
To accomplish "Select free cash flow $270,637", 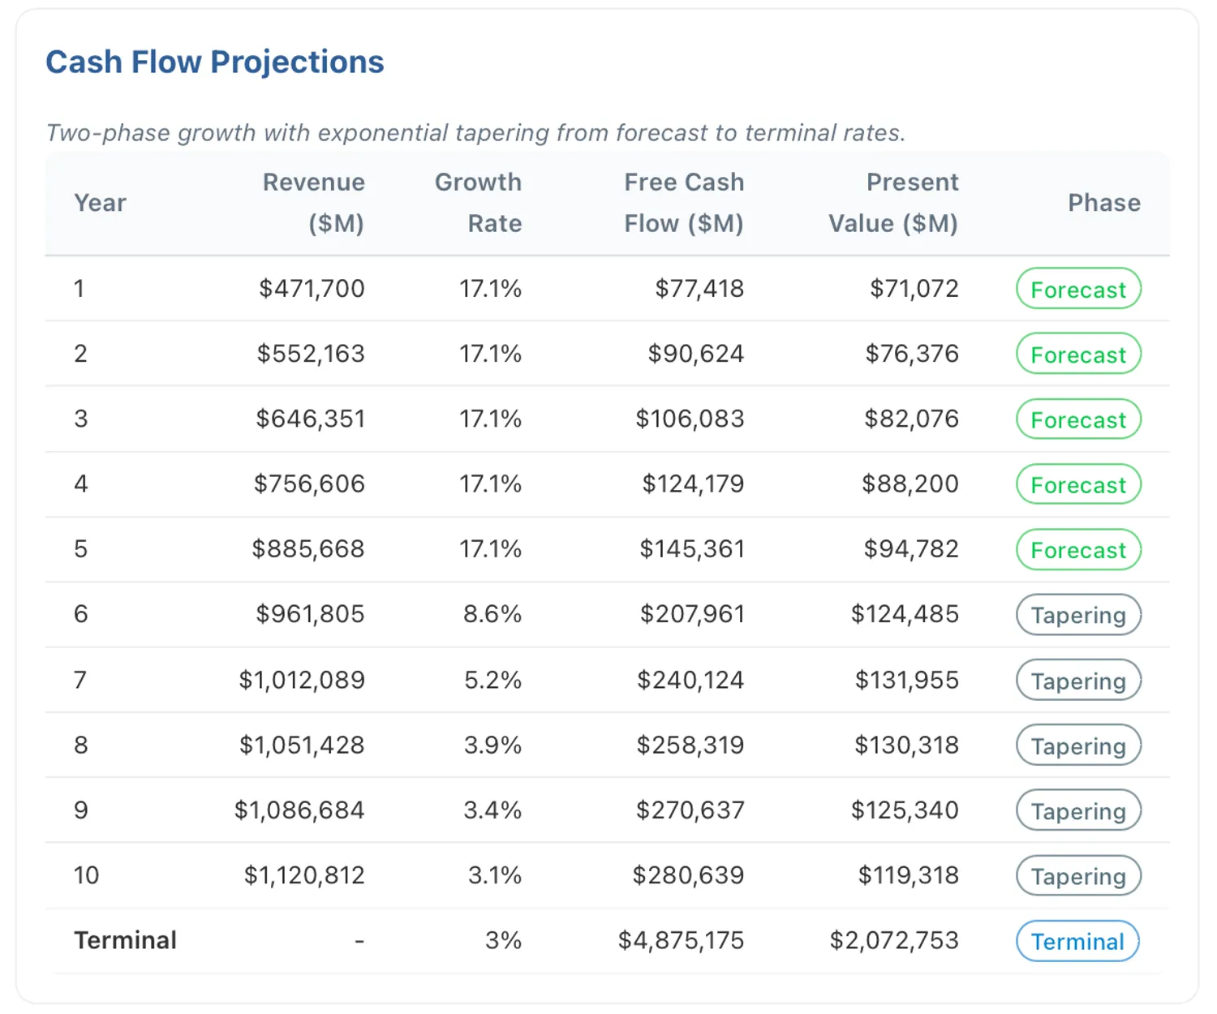I will 690,810.
